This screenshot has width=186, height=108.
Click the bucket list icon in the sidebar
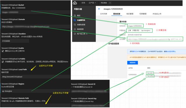75,20
